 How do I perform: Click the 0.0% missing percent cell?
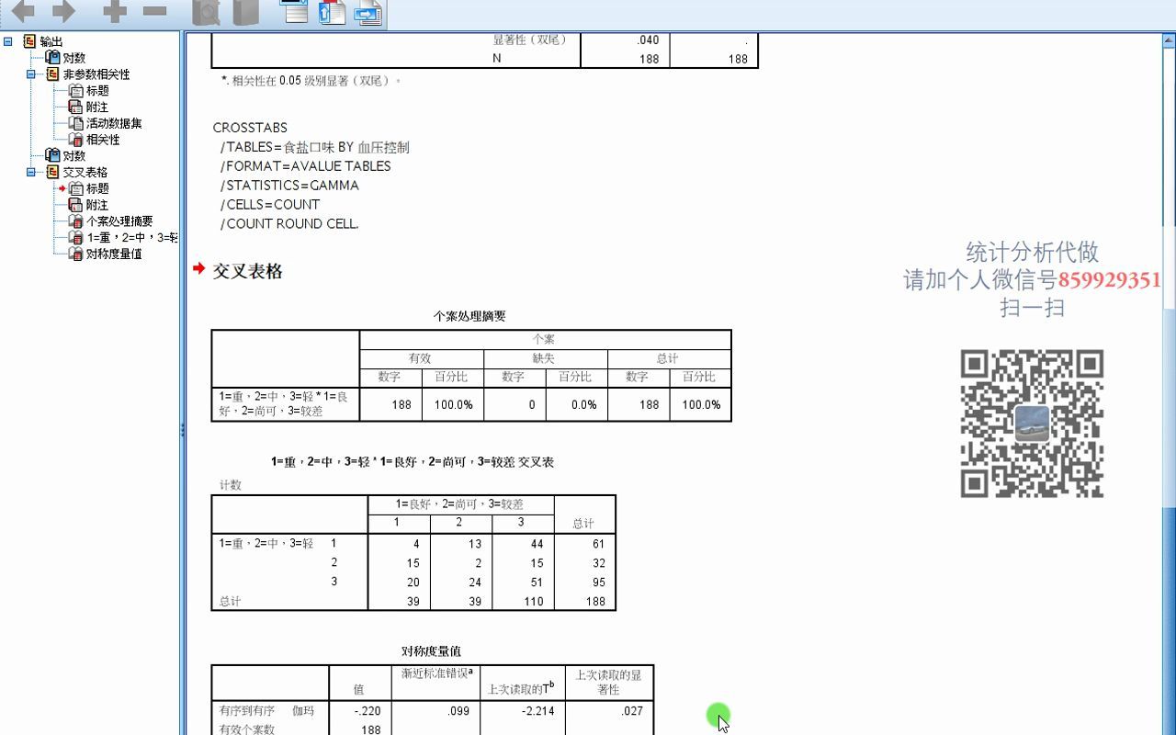(x=577, y=404)
